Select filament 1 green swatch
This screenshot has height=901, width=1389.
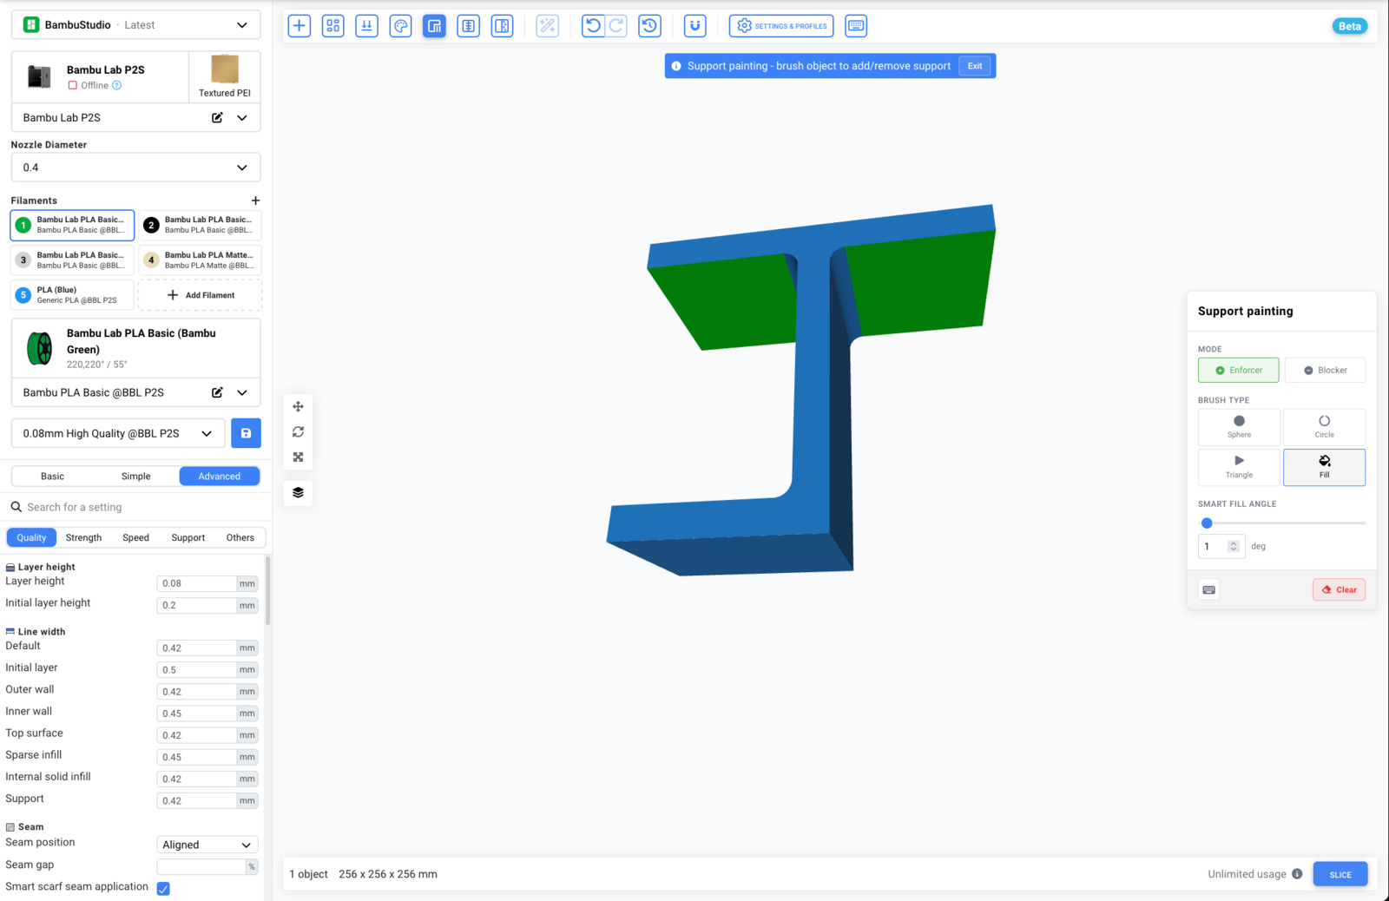(23, 225)
